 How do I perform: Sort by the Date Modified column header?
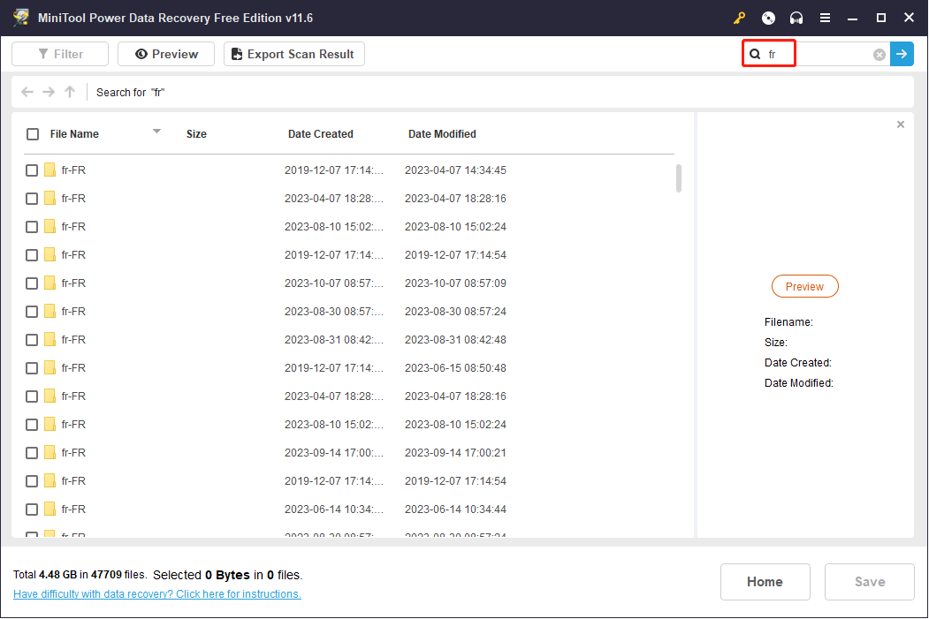click(442, 134)
